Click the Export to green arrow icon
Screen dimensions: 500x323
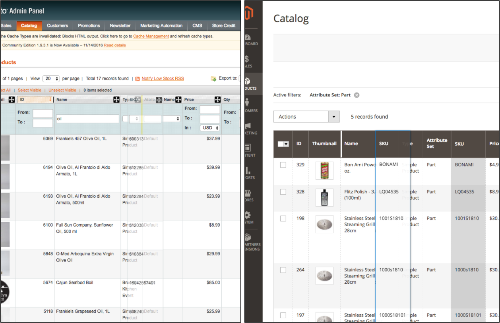click(214, 78)
